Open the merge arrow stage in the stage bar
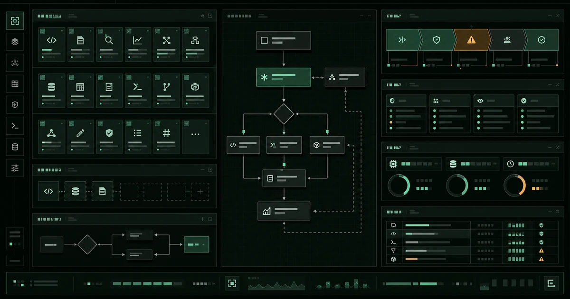 point(403,40)
